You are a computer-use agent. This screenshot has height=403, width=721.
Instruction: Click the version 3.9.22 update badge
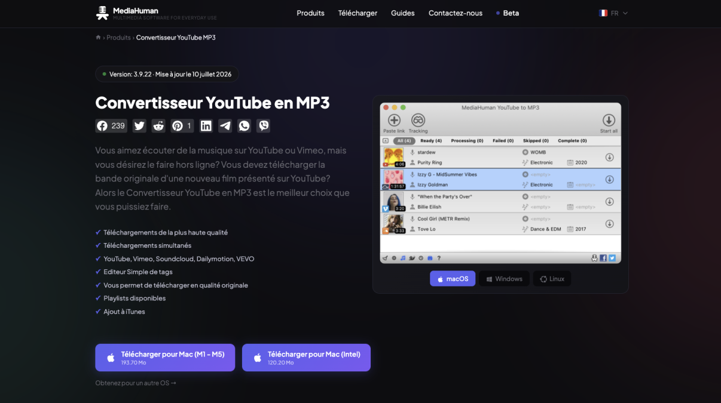pos(167,74)
